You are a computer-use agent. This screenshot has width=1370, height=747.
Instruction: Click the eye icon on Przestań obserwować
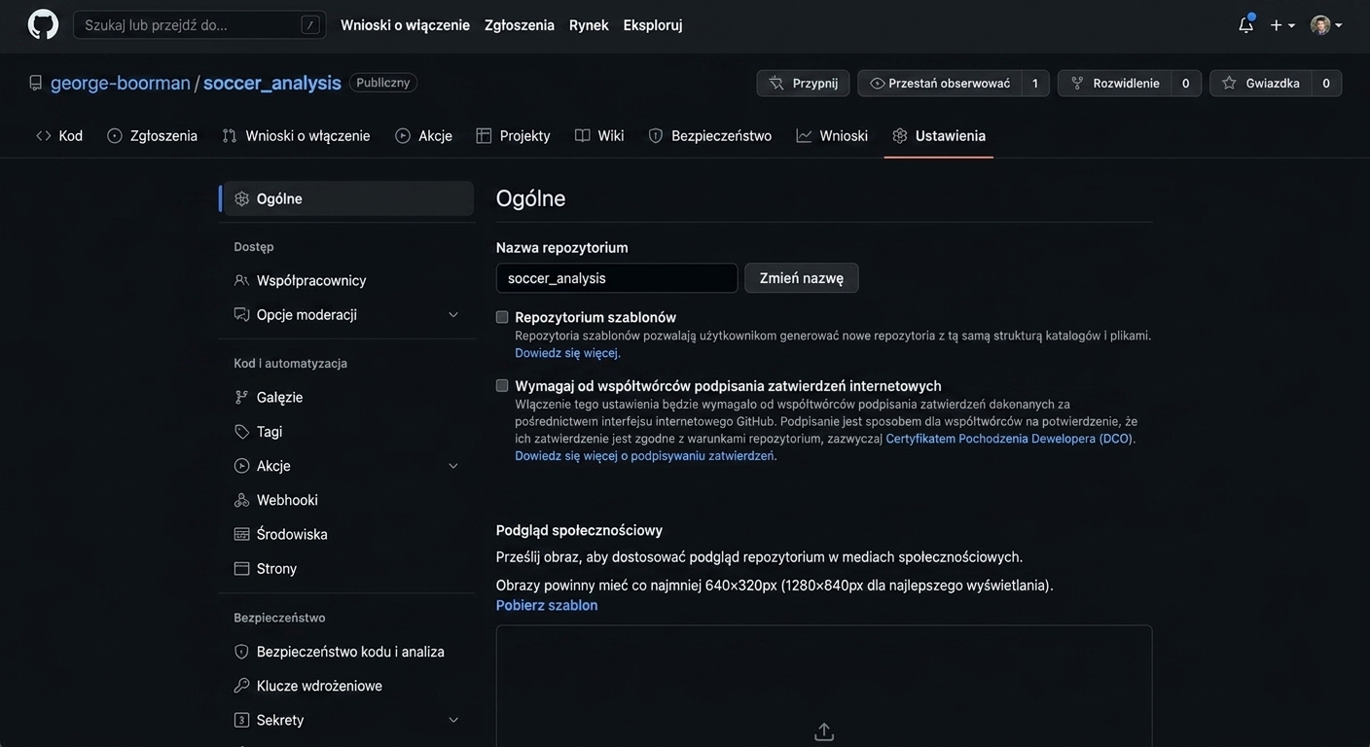(878, 83)
